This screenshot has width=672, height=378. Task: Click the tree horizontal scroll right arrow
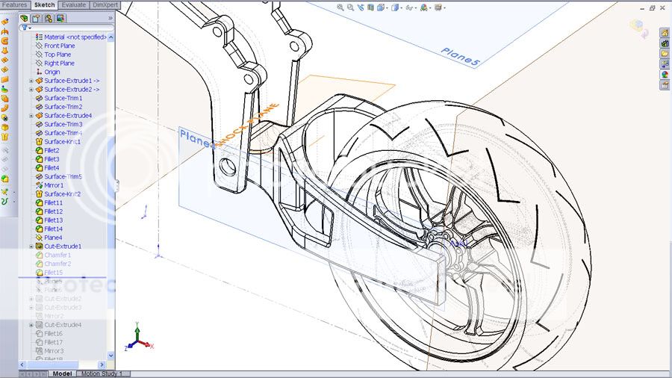[102, 365]
